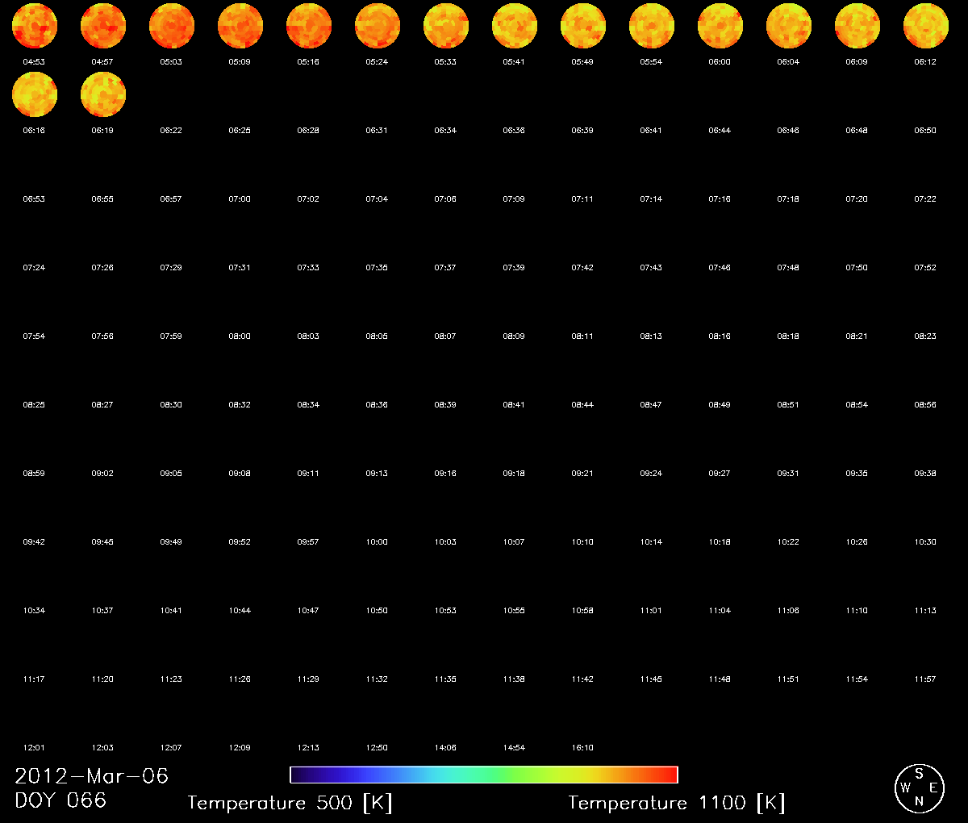Click the 06:22 timestamp label
The width and height of the screenshot is (968, 823).
[x=171, y=131]
